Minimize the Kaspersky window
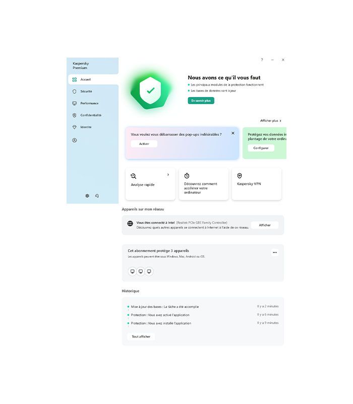The width and height of the screenshot is (353, 404). [x=272, y=60]
